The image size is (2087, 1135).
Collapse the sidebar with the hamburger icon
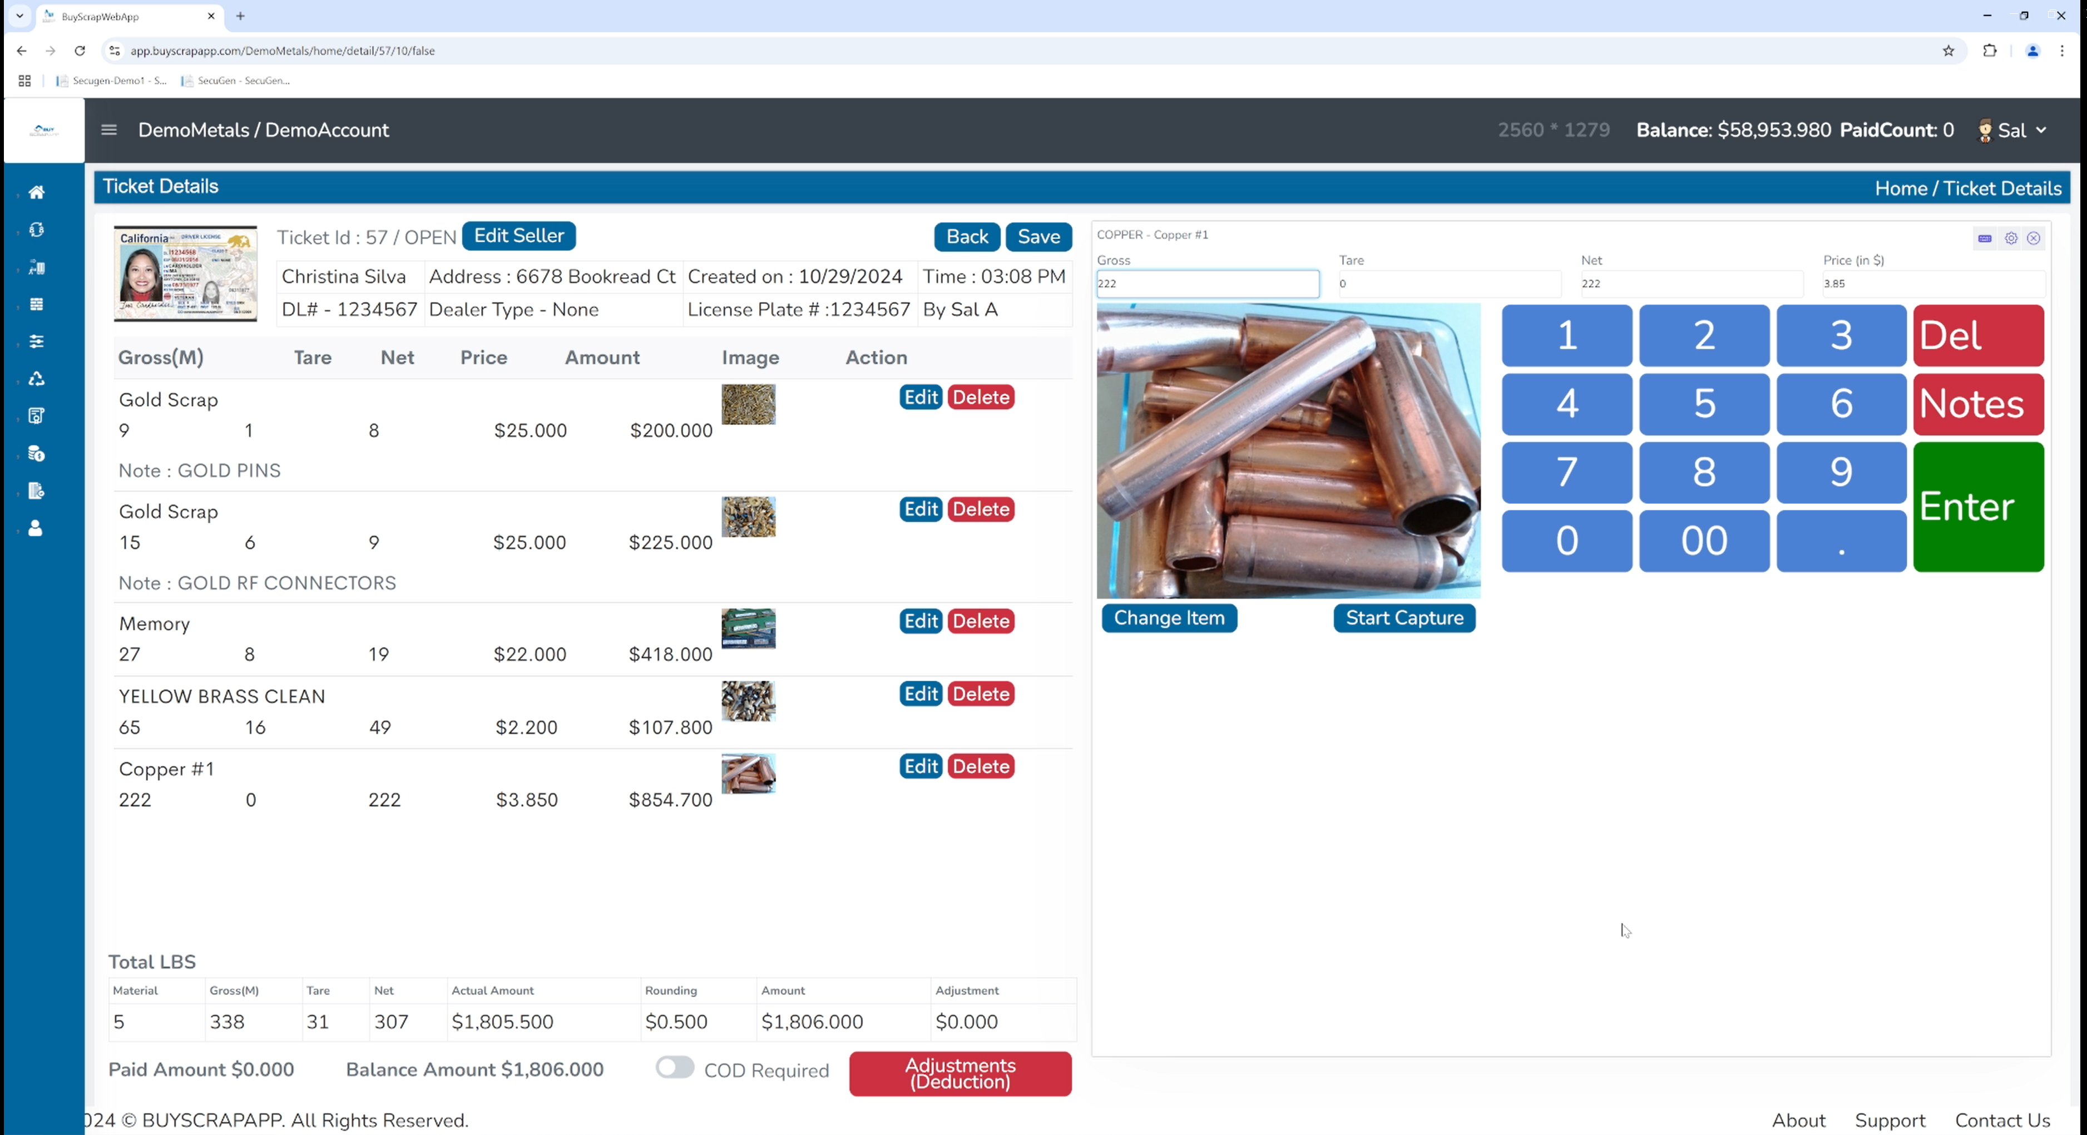(x=108, y=130)
